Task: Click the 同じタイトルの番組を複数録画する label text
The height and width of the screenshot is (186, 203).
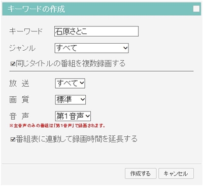Action: coord(71,64)
